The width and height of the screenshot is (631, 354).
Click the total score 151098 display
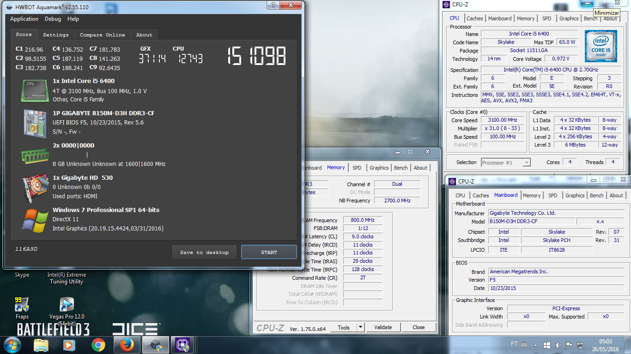[256, 56]
